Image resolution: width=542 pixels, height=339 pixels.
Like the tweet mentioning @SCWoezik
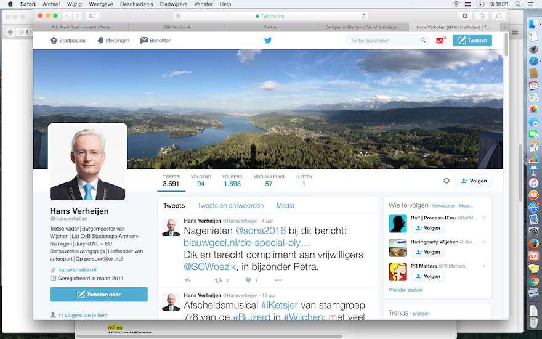pos(249,280)
